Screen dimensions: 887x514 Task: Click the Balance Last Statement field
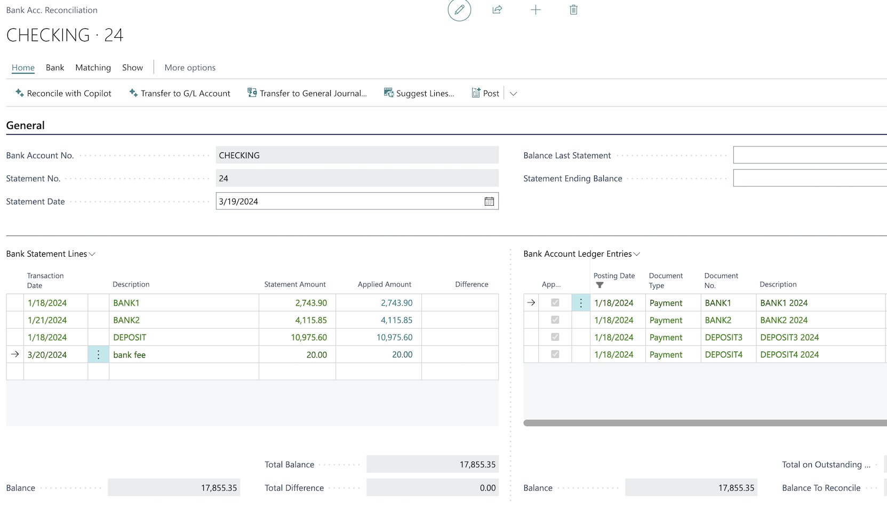pyautogui.click(x=810, y=155)
